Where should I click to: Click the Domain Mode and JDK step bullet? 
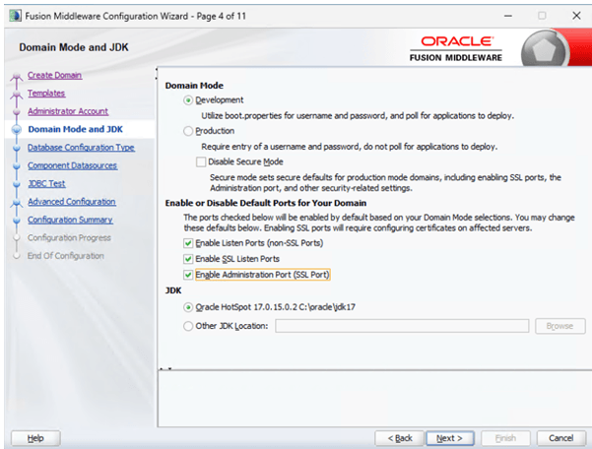pos(16,130)
